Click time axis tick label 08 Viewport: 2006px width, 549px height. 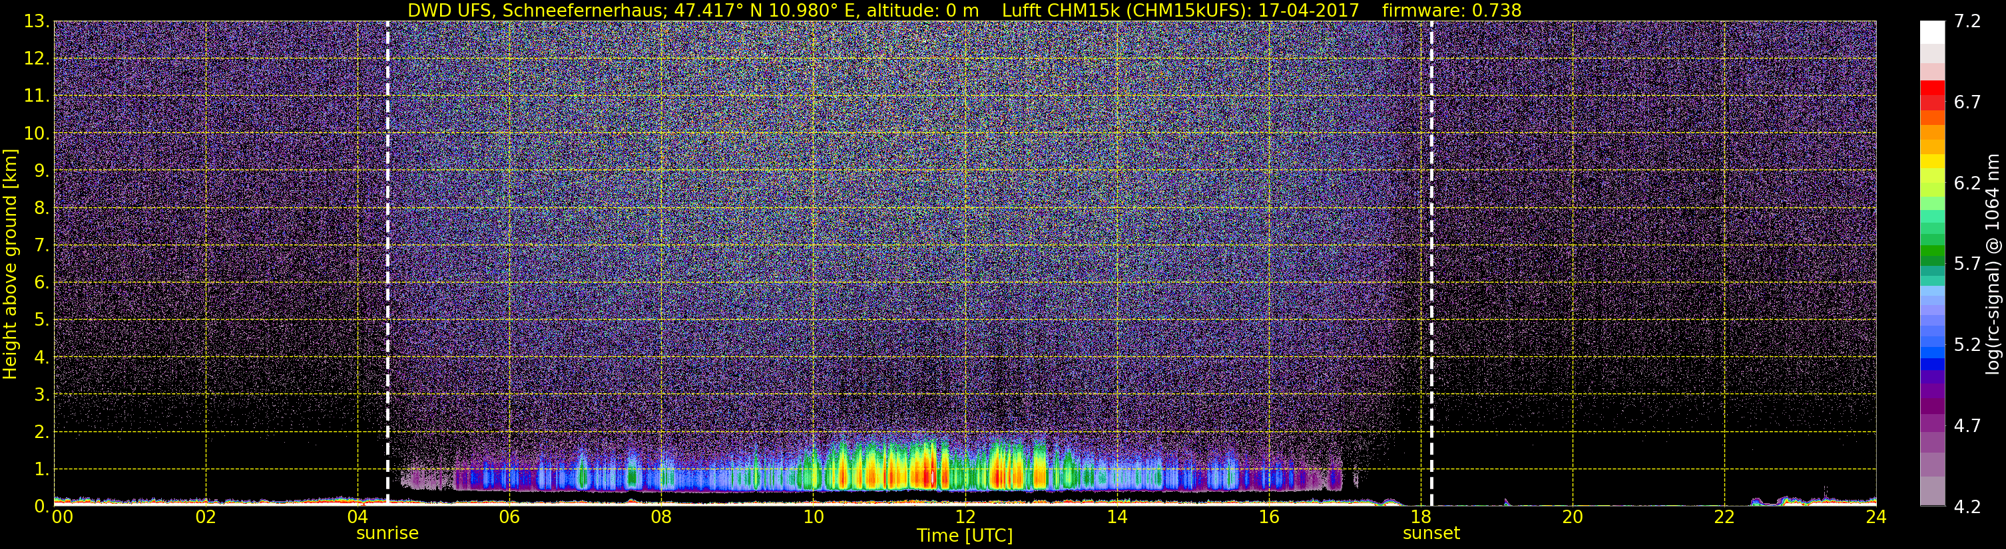coord(661,517)
